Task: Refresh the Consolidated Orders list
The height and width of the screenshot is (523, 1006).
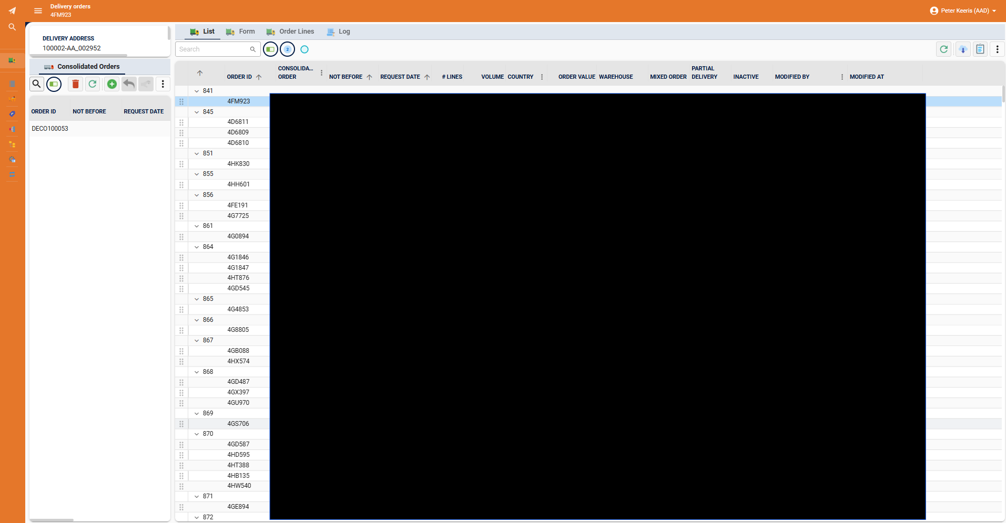Action: (x=93, y=84)
